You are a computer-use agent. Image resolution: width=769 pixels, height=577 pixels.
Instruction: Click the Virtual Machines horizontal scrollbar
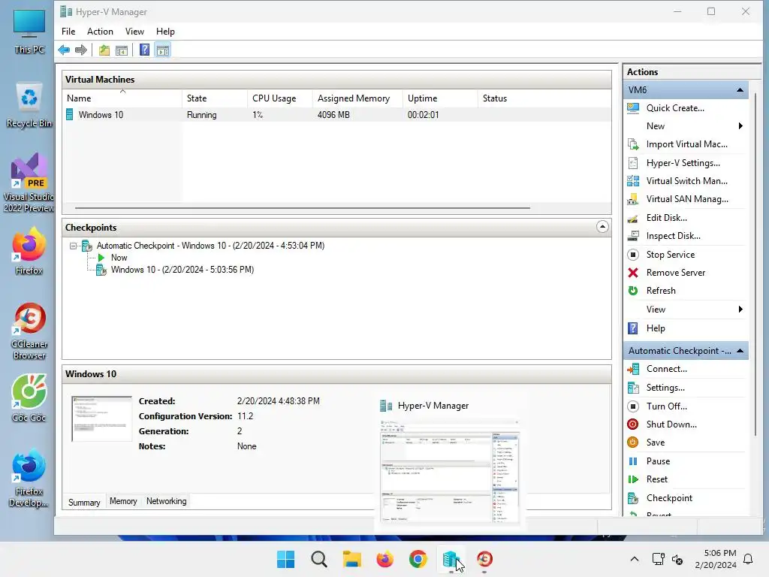click(x=302, y=208)
